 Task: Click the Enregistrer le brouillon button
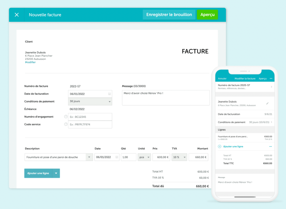click(x=169, y=14)
